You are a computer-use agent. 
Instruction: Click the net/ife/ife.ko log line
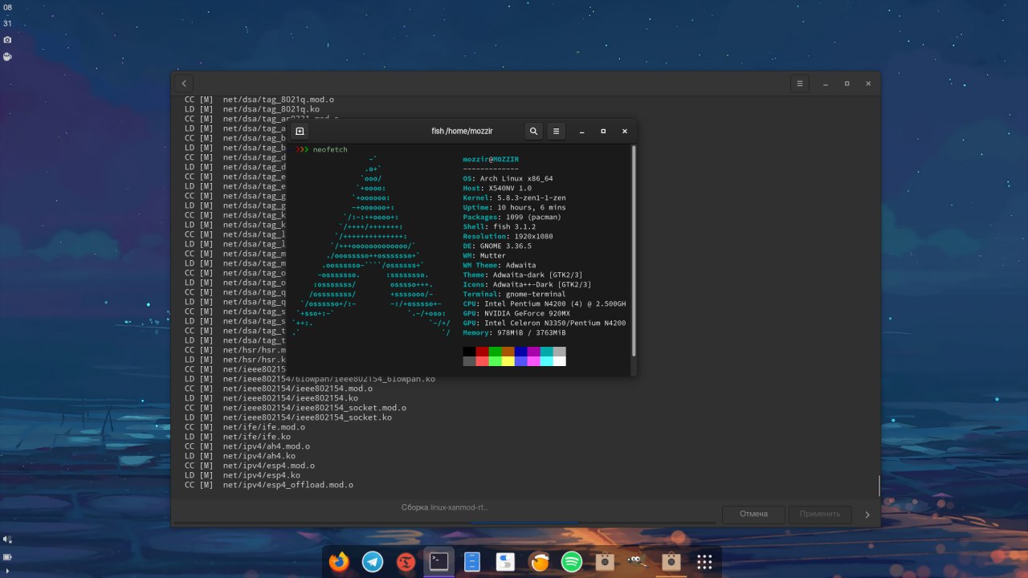(x=238, y=437)
